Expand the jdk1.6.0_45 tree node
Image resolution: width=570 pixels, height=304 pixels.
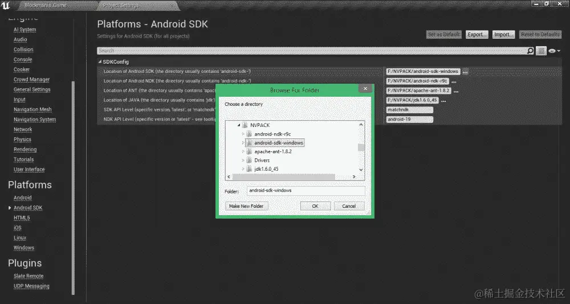point(243,169)
